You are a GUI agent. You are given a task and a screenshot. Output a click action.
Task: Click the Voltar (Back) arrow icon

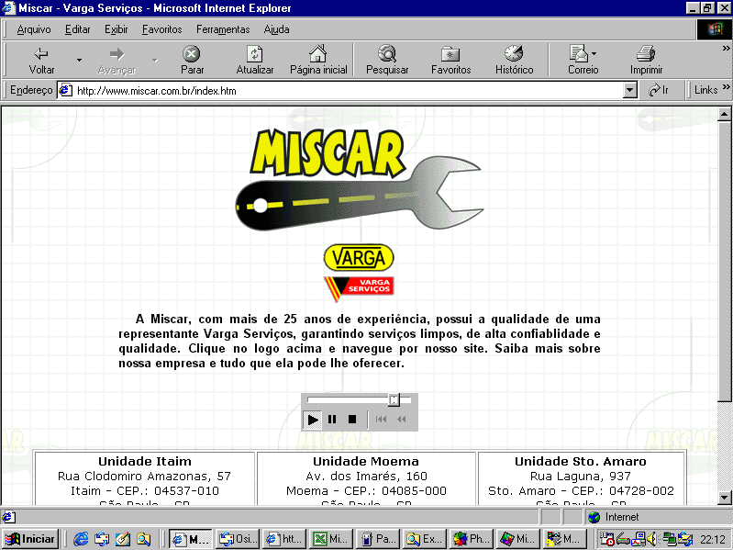pyautogui.click(x=41, y=54)
